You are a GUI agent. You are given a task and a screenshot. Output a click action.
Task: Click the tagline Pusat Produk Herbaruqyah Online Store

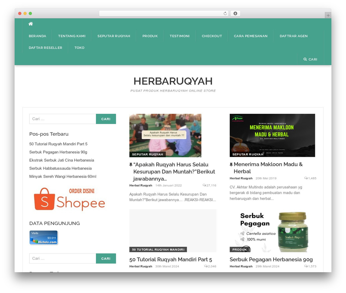click(x=173, y=91)
